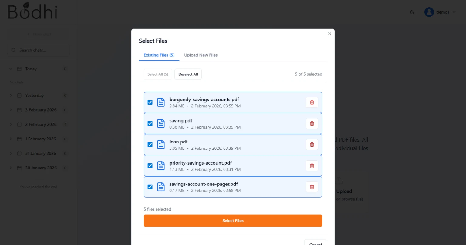Screen dimensions: 466x245
Task: Click 31 January 2026 calendar icon
Action: click(x=19, y=154)
